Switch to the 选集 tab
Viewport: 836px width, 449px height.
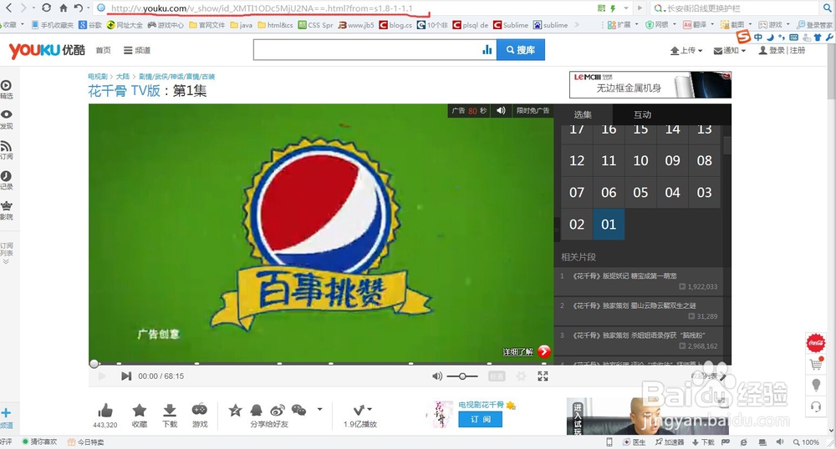pos(583,114)
